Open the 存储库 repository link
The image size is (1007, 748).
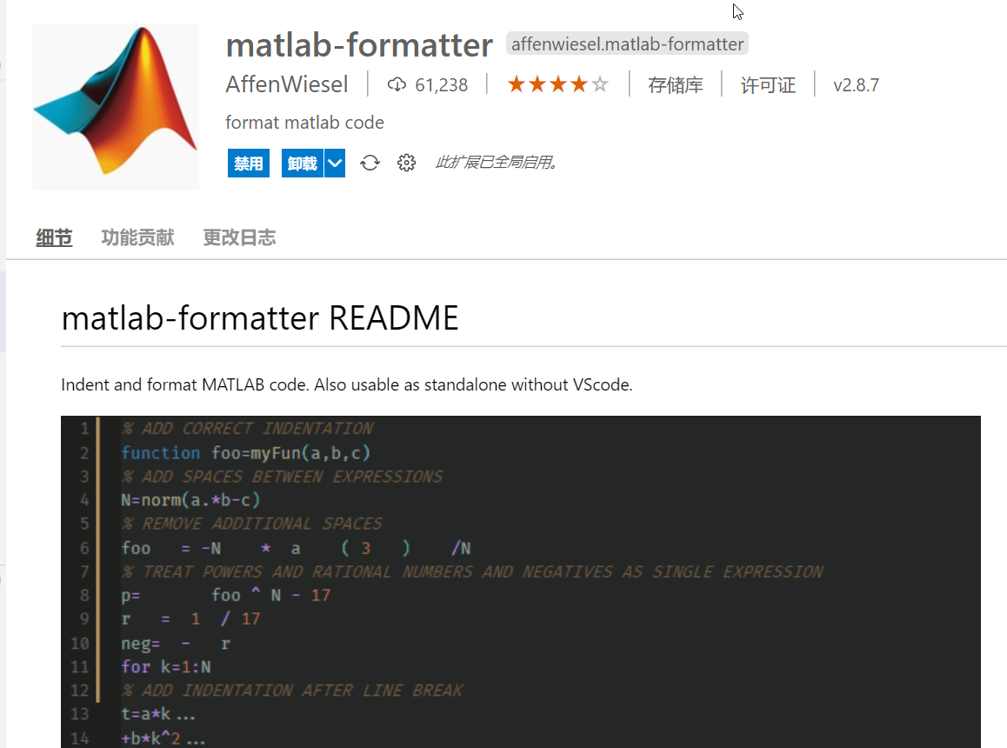(x=676, y=84)
